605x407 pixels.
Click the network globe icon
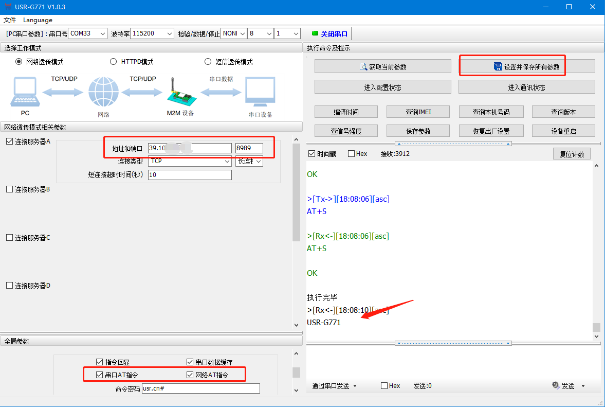click(x=103, y=92)
